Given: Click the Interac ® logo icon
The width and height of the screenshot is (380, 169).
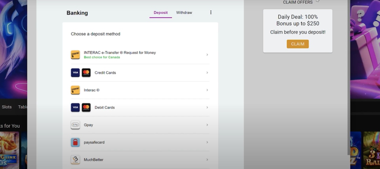Looking at the screenshot, I should (75, 90).
